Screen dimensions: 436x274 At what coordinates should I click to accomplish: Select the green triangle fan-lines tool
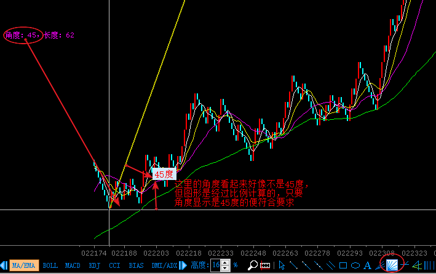click(417, 265)
